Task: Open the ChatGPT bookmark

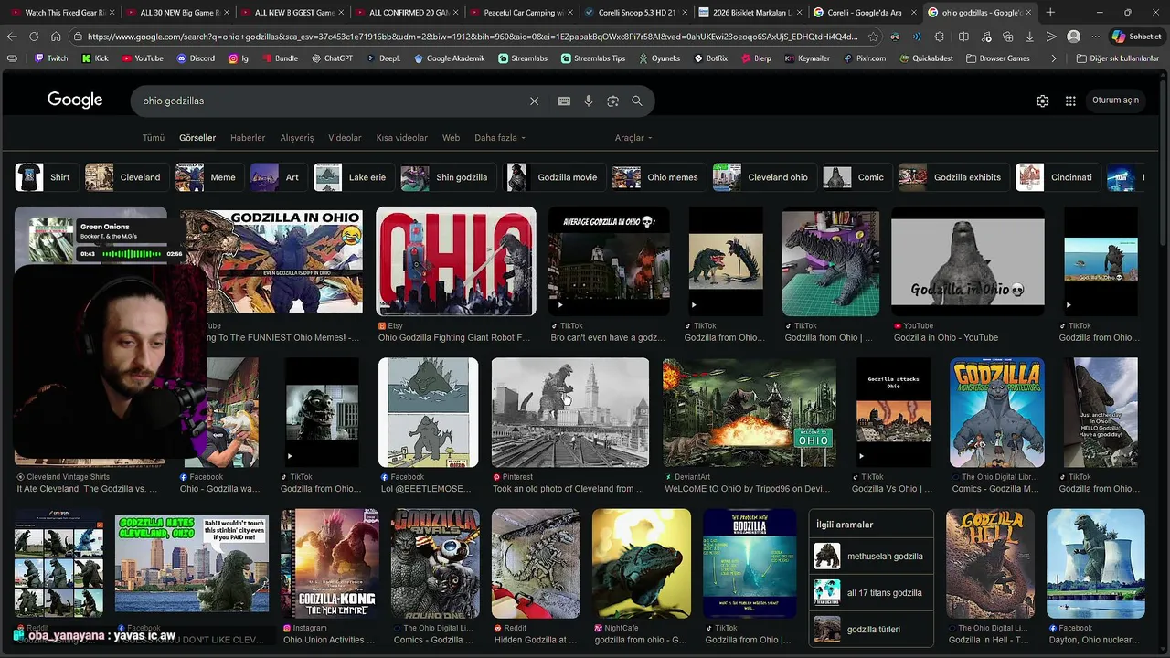Action: point(331,58)
